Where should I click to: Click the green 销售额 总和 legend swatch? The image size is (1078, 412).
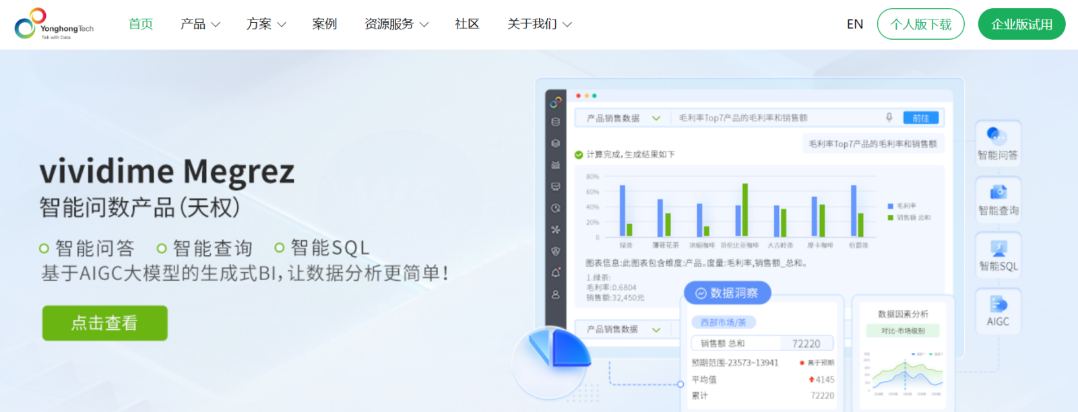coord(891,217)
